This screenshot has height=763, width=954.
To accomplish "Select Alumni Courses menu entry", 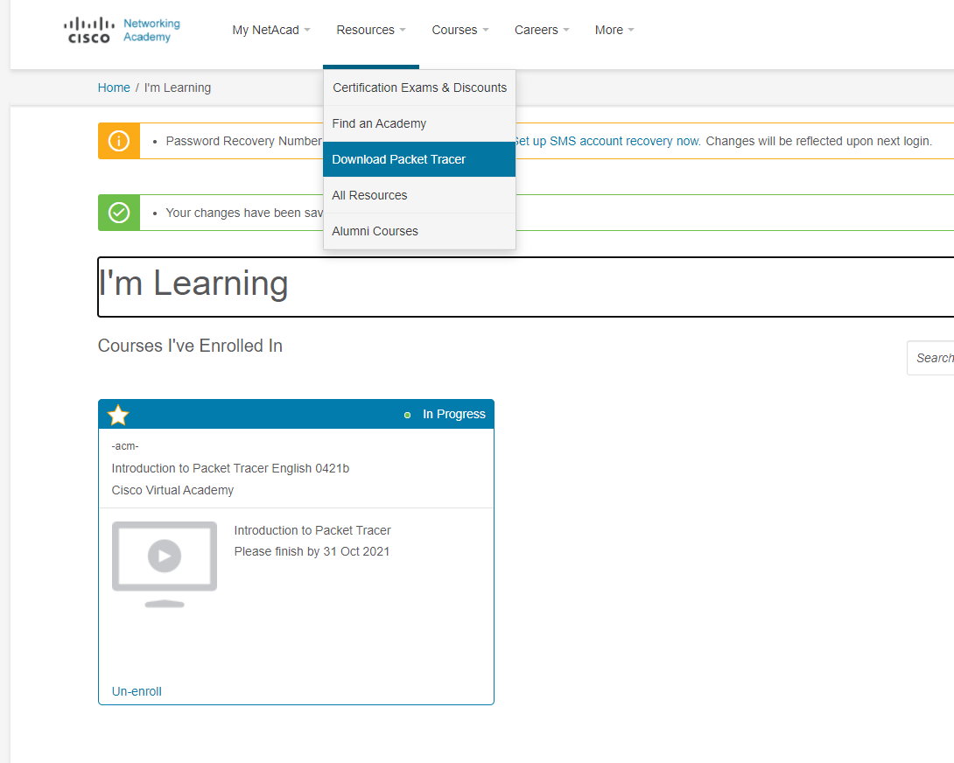I will pos(375,231).
